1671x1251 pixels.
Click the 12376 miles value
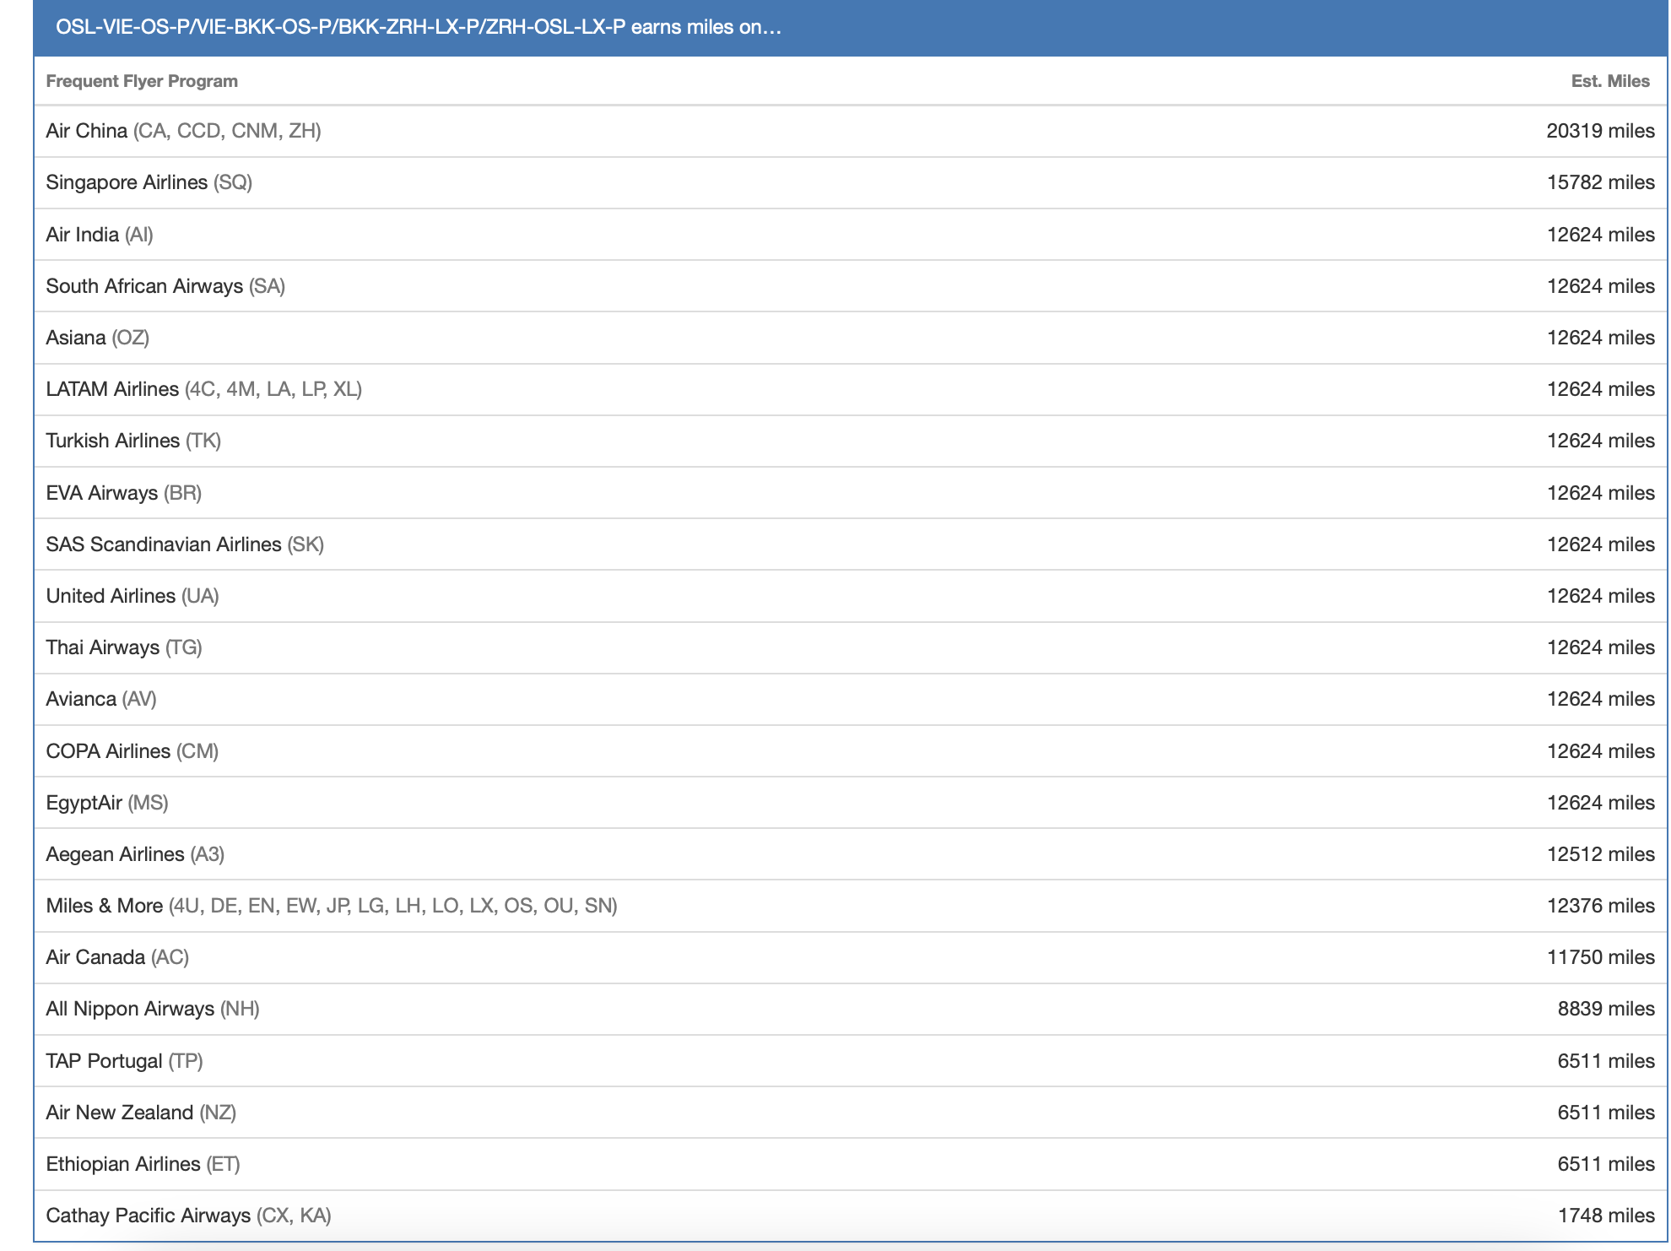coord(1600,906)
